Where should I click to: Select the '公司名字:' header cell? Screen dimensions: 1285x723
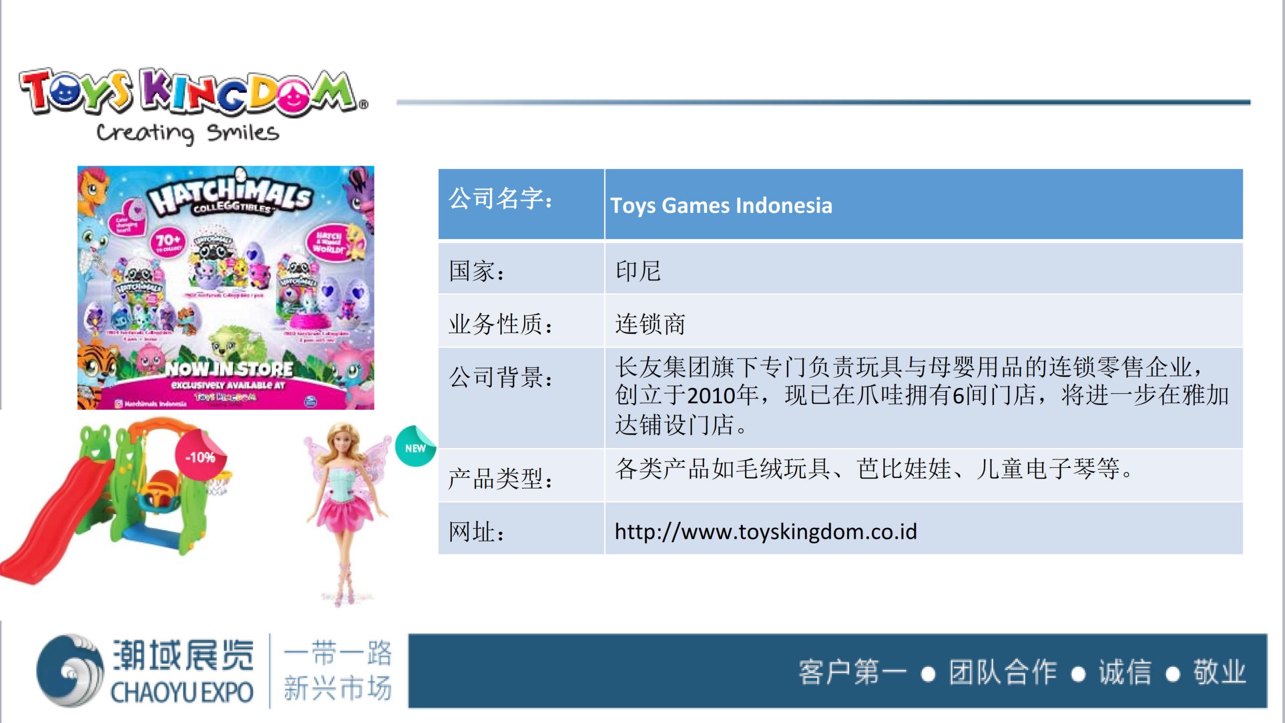521,204
